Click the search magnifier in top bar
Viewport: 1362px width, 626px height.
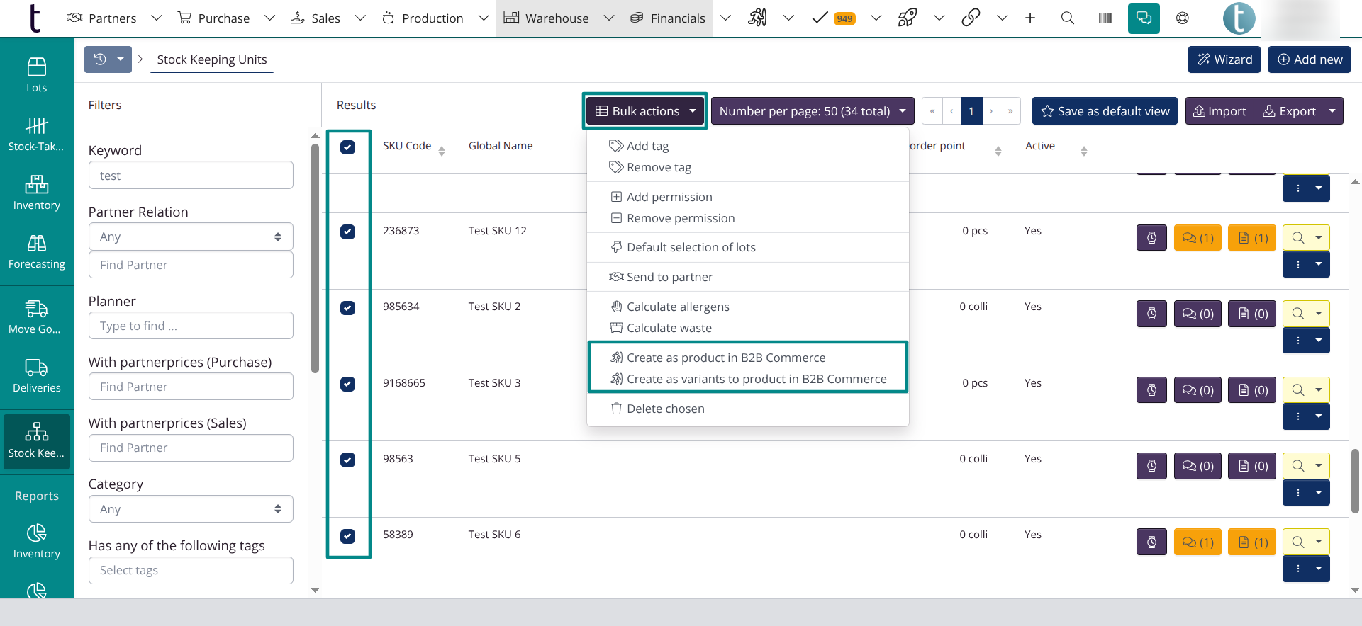click(x=1067, y=18)
